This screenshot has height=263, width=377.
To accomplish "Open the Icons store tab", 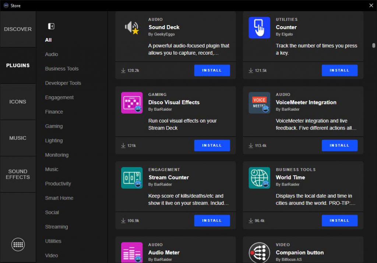I will click(18, 102).
